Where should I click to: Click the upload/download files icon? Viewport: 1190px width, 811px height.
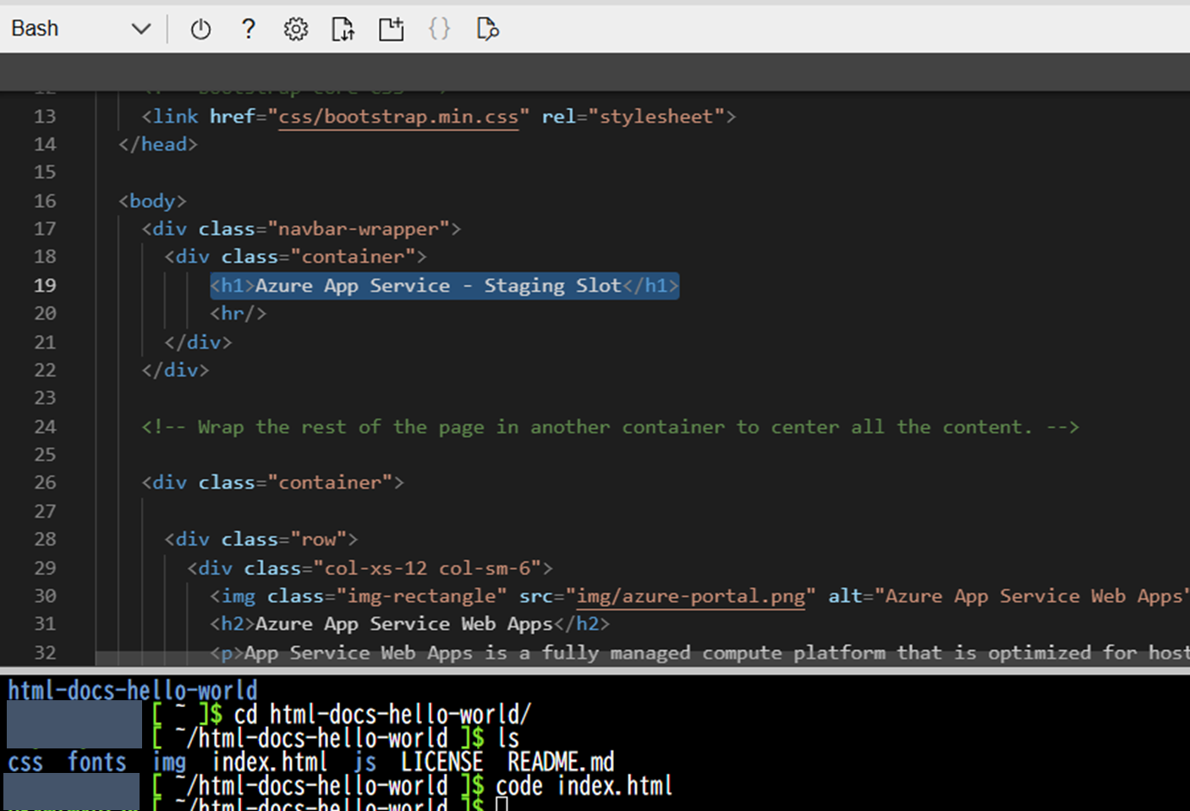(x=343, y=30)
